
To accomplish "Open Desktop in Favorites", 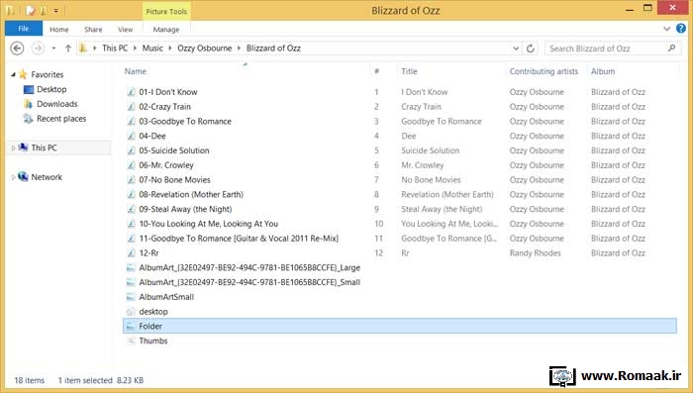I will [51, 89].
